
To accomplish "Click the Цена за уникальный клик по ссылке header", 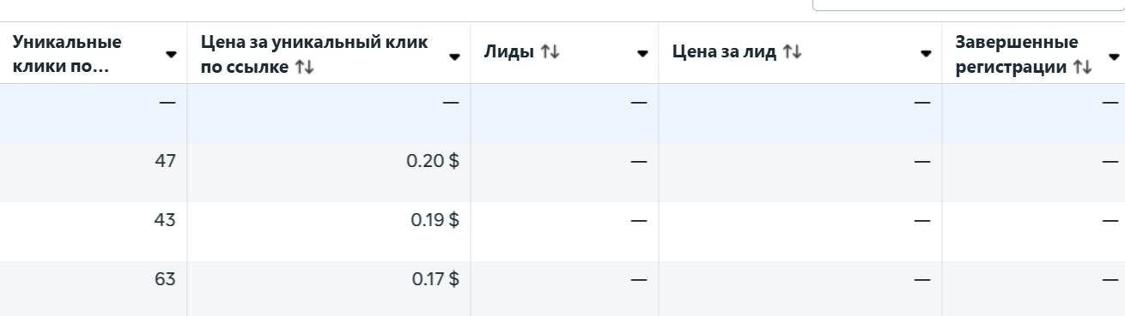I will click(313, 55).
